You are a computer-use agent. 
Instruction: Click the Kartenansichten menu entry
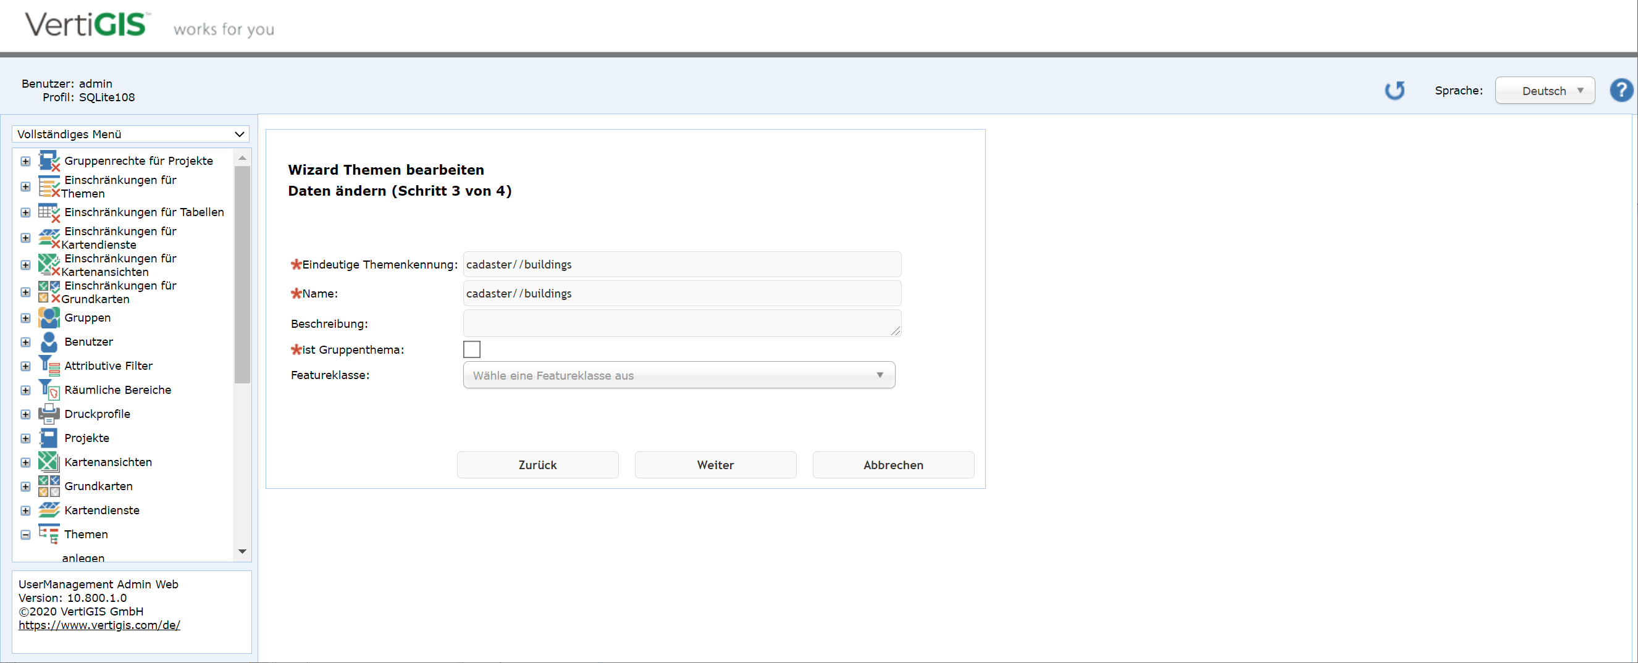[108, 462]
